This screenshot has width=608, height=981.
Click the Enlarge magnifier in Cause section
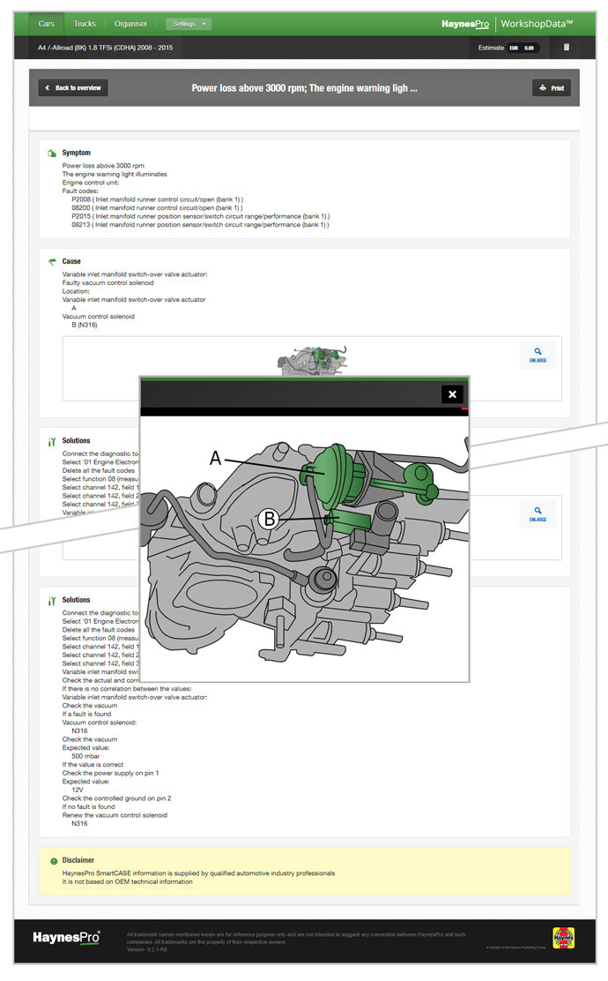click(x=538, y=356)
